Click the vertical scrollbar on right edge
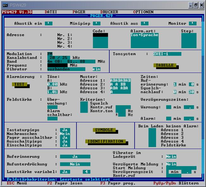The height and width of the screenshot is (187, 206). [203, 95]
